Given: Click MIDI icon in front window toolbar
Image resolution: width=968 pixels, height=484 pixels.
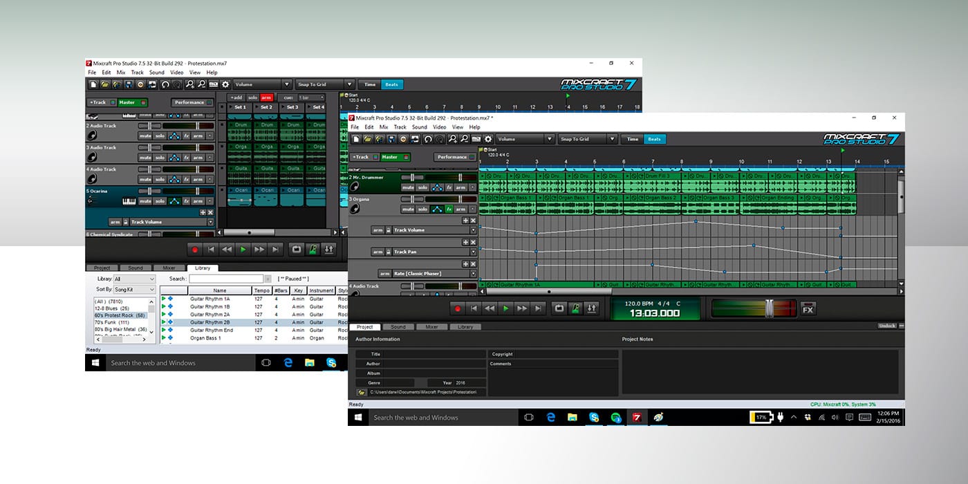Looking at the screenshot, I should click(476, 139).
